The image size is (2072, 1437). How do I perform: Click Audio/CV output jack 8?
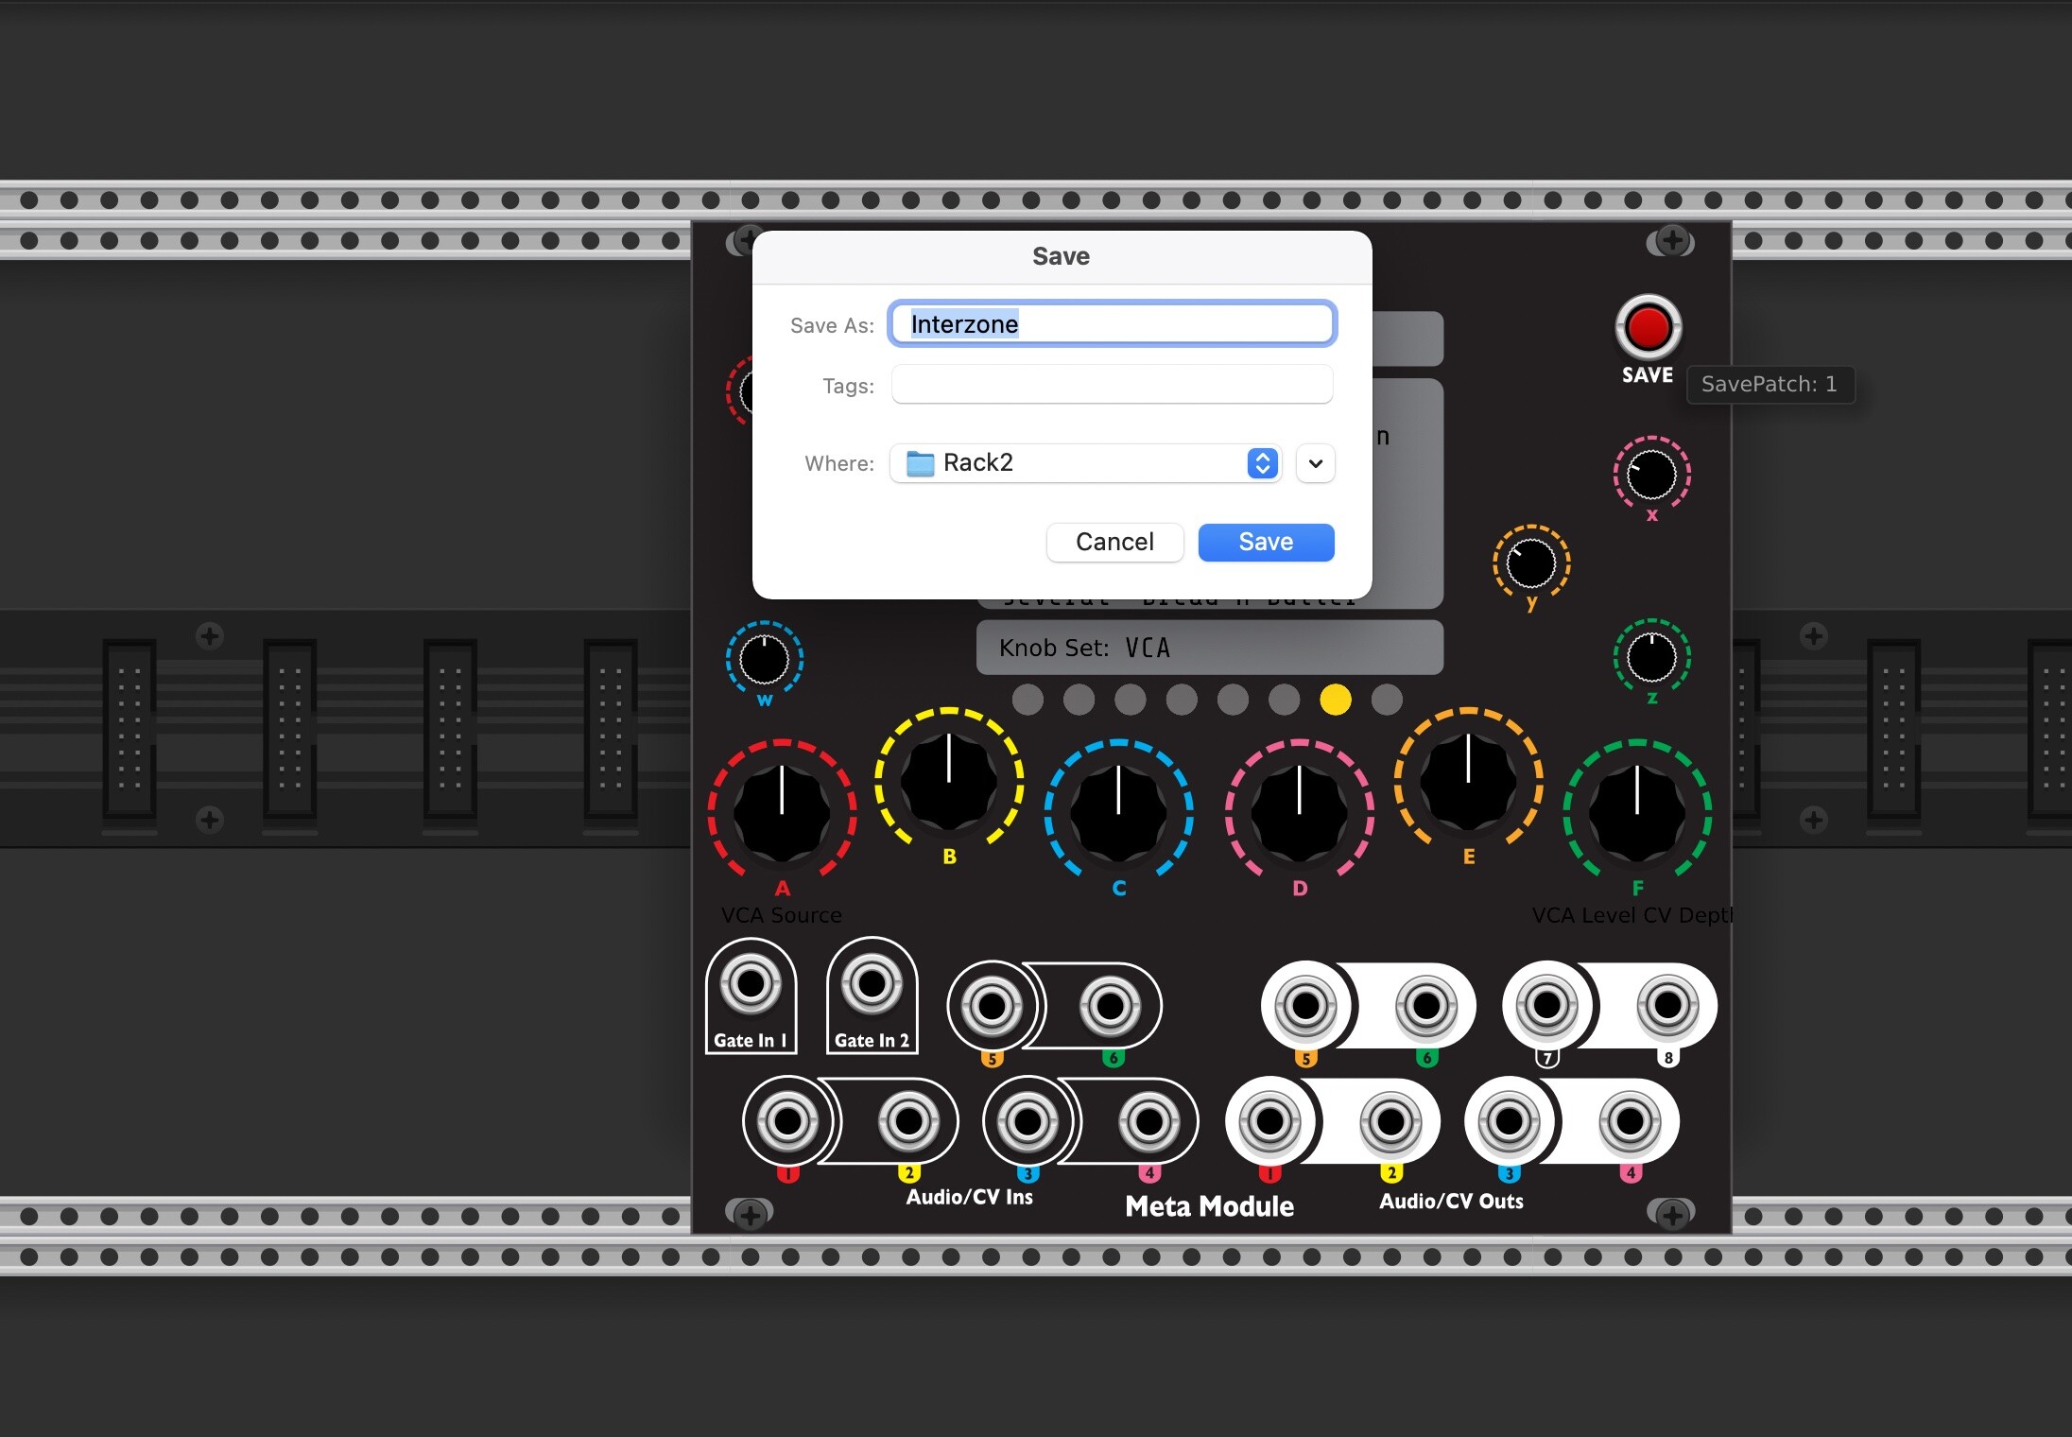coord(1667,1004)
